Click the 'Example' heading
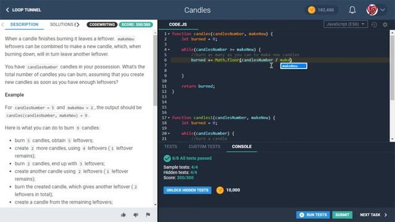 pyautogui.click(x=14, y=95)
